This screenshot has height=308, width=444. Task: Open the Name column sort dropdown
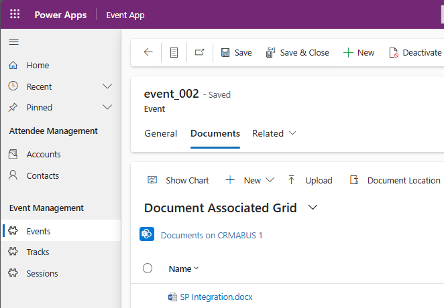(197, 268)
